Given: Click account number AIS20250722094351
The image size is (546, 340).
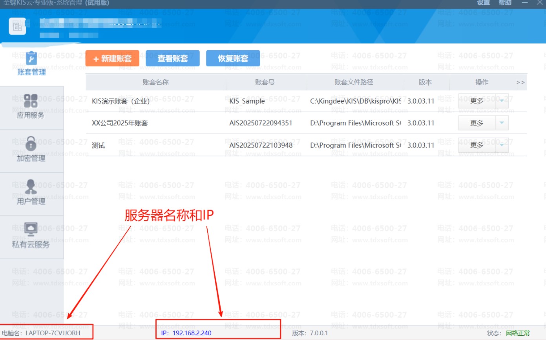Looking at the screenshot, I should [x=261, y=123].
